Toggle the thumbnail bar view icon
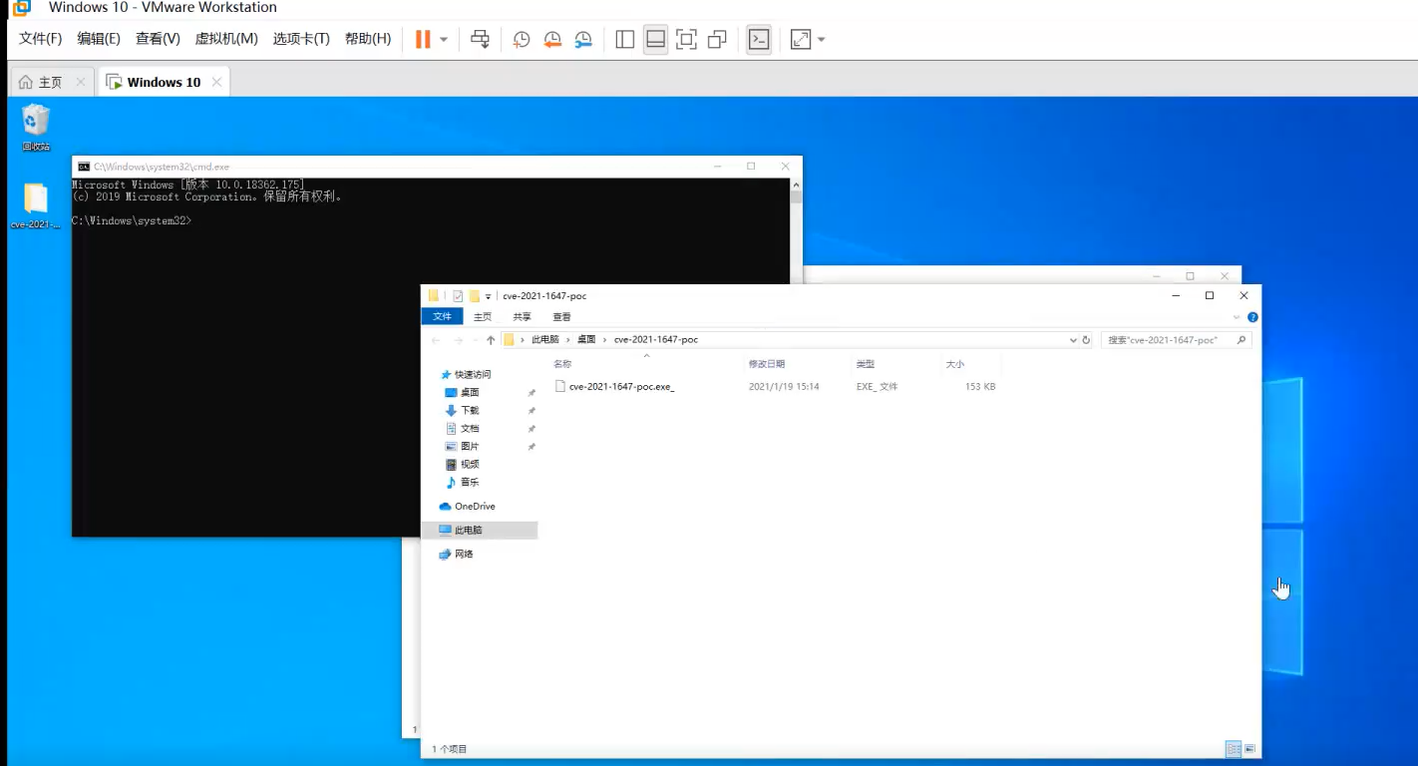The width and height of the screenshot is (1418, 766). point(655,39)
